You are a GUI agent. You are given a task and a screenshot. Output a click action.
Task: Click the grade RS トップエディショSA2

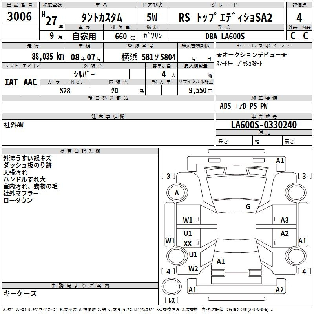pos(225,17)
